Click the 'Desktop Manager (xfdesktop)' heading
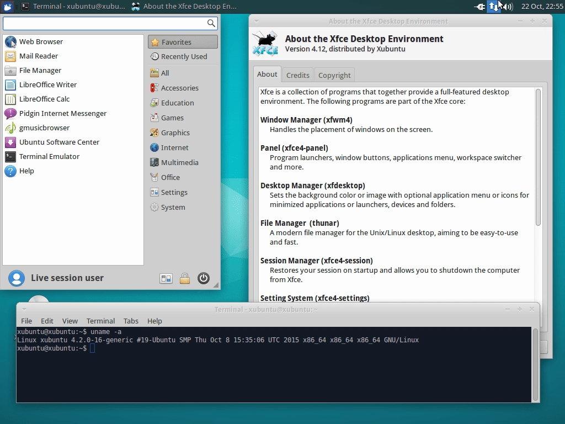The image size is (565, 424). (313, 185)
